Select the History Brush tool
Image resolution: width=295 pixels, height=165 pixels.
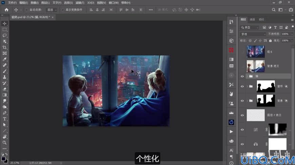[x=4, y=83]
